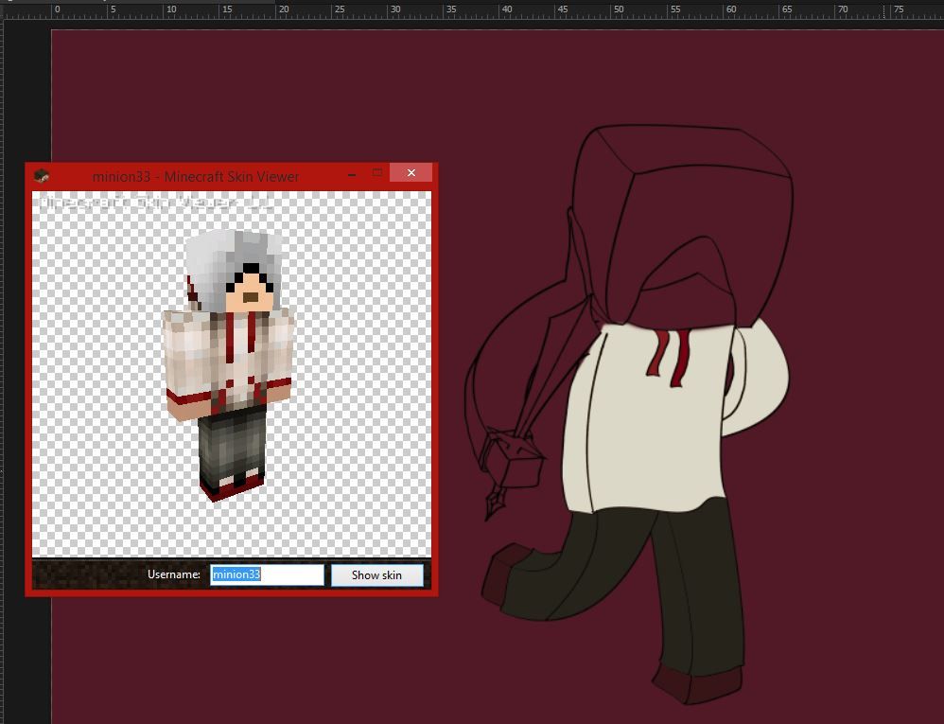The height and width of the screenshot is (724, 944).
Task: Click the Username input field
Action: coord(267,574)
